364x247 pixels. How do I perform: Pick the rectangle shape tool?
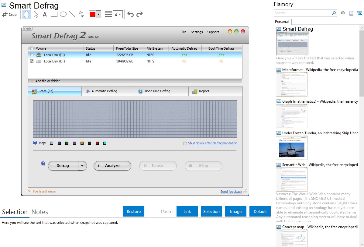pos(54,14)
